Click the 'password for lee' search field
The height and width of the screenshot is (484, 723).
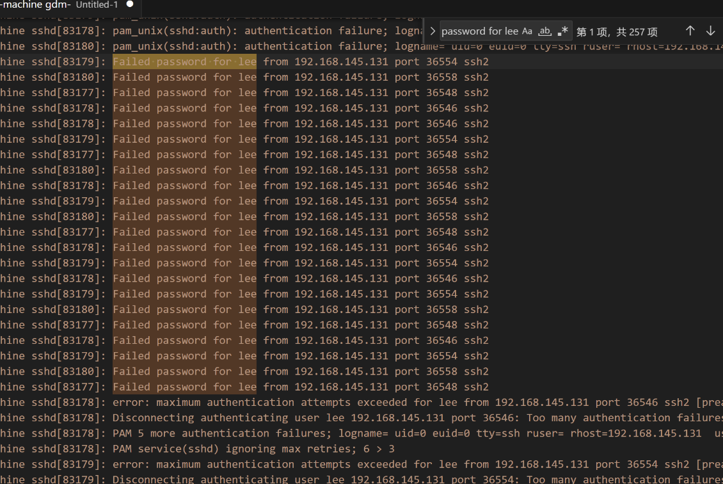480,31
